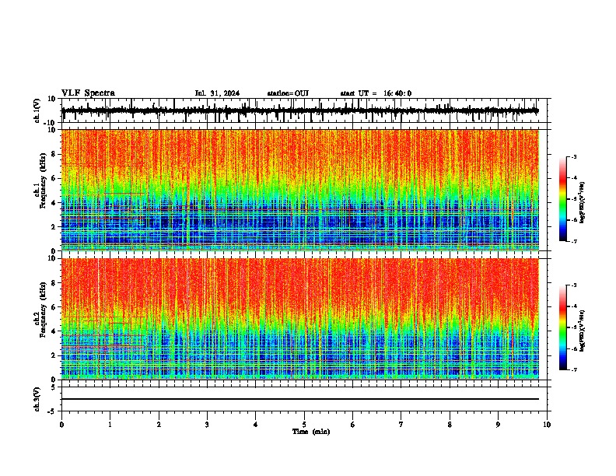Click the ch.2 PSD color scale bar
Screen dimensions: 616x476
click(563, 327)
